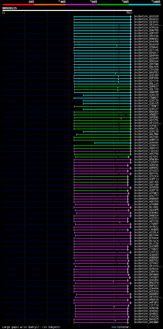Screen dimensions: 163x329
Task: Click the orange ~40% legend color segment
Action: tap(50, 5)
